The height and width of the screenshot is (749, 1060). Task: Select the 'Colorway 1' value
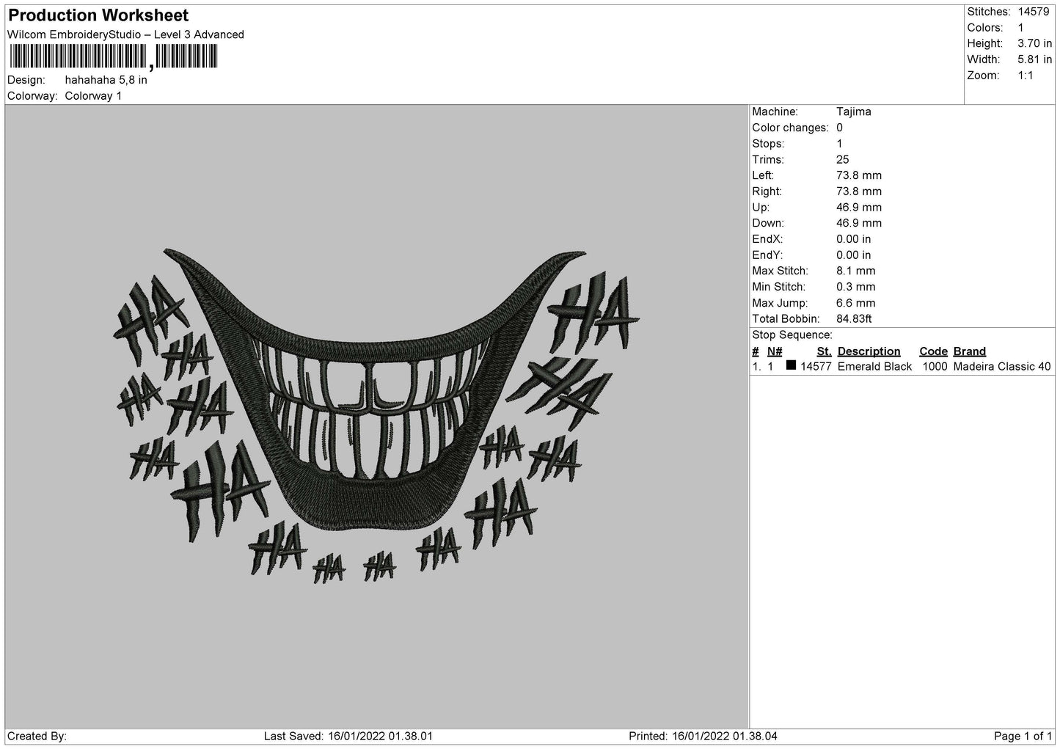tap(93, 96)
